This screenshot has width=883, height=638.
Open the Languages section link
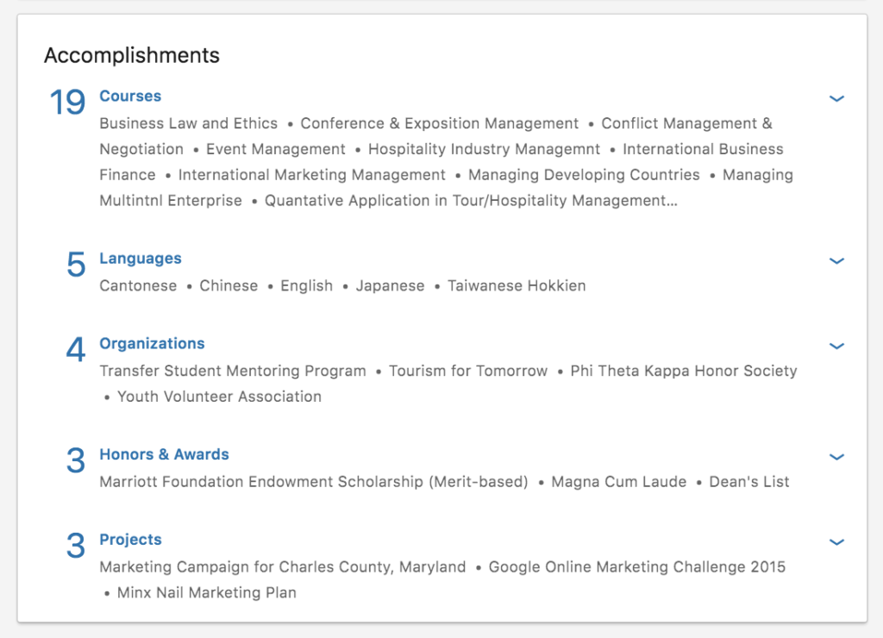(x=140, y=258)
